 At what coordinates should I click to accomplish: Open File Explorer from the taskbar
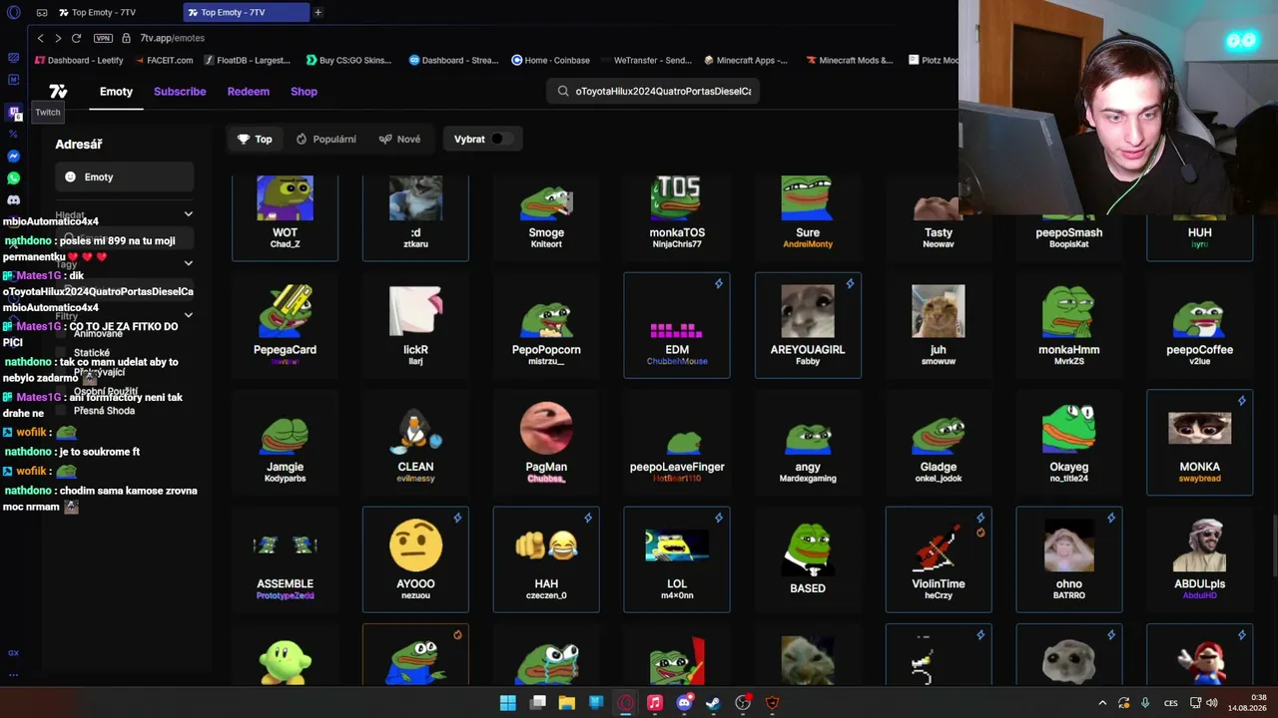[567, 703]
